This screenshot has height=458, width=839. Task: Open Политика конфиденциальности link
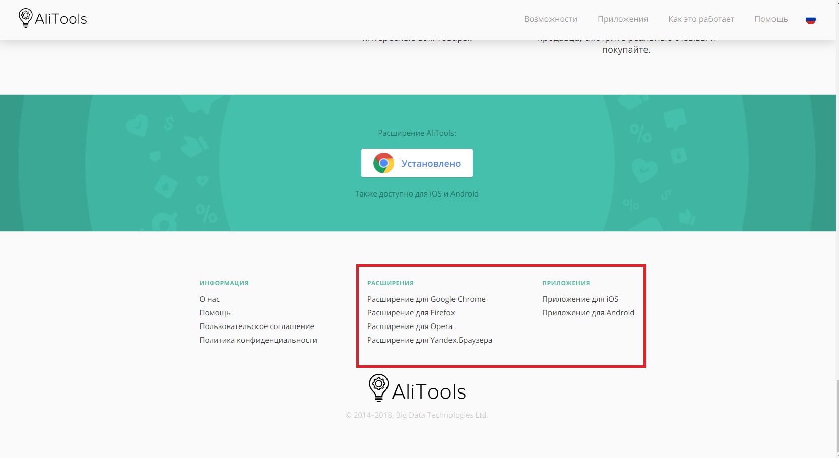point(258,340)
